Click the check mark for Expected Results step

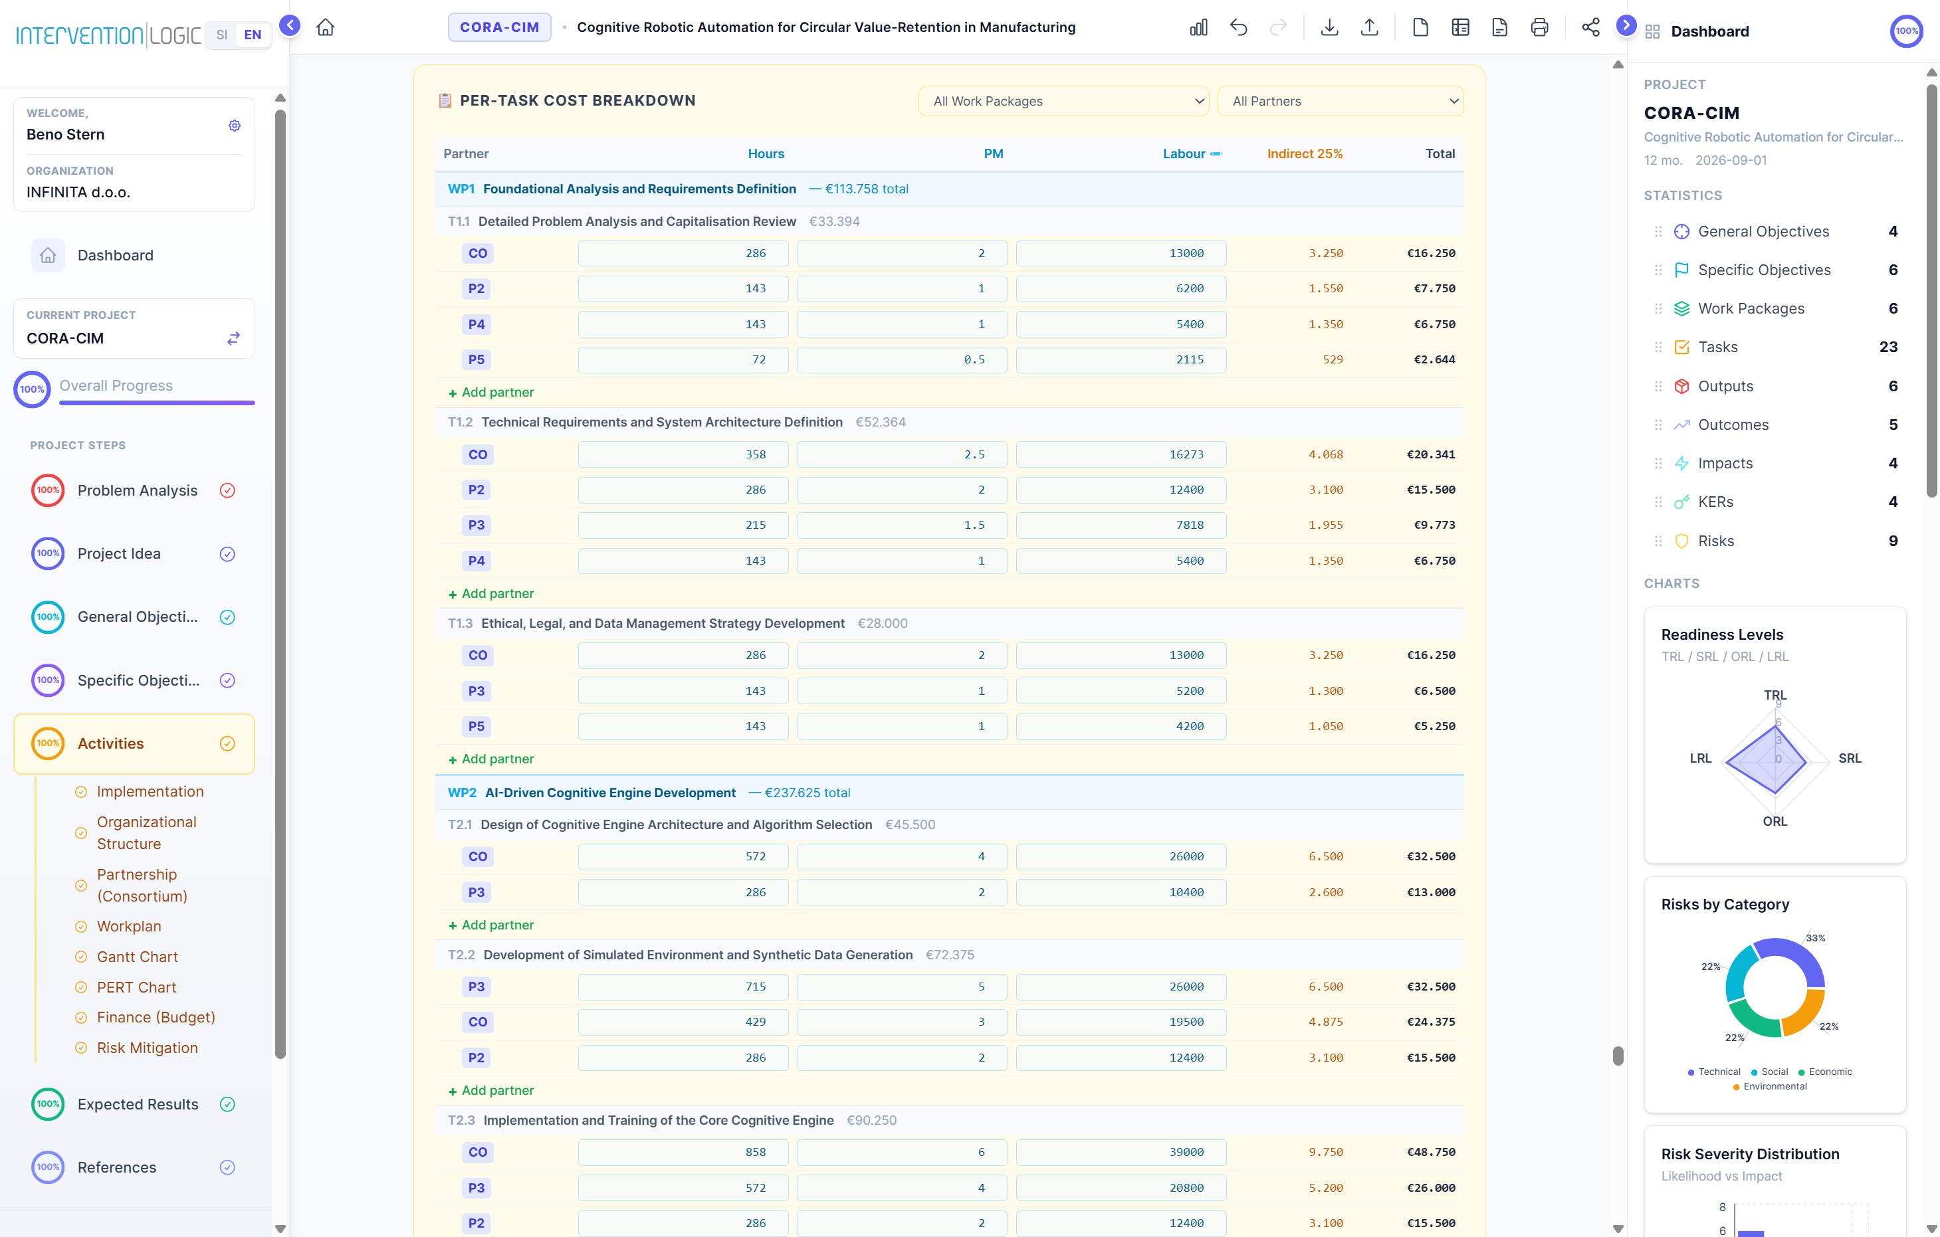click(227, 1104)
